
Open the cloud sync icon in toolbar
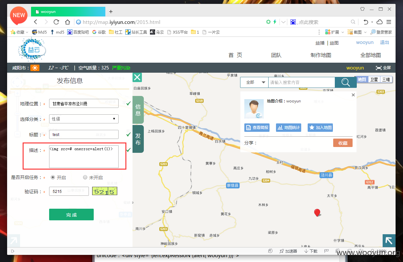pos(380,22)
